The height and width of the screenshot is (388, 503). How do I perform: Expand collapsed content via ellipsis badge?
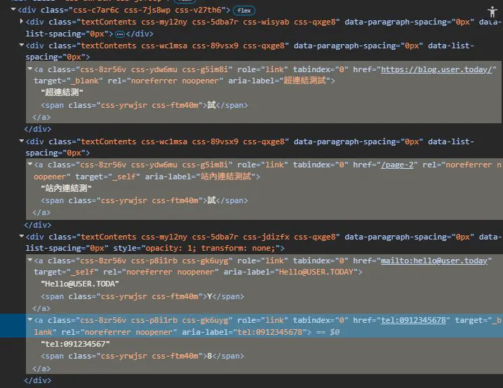tap(120, 34)
